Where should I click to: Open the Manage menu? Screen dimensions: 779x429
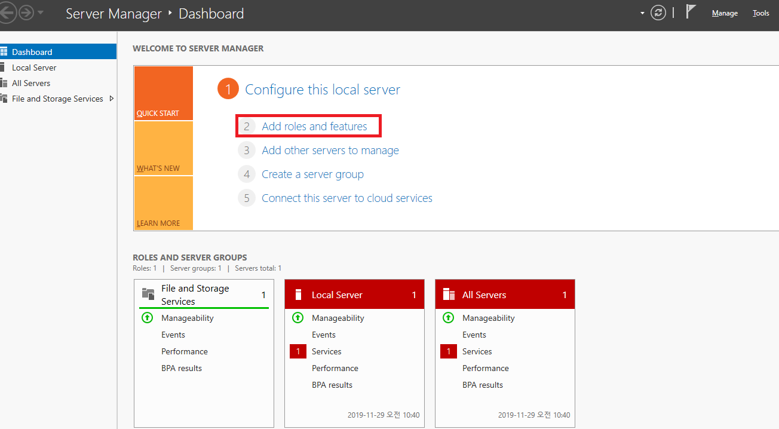coord(725,13)
